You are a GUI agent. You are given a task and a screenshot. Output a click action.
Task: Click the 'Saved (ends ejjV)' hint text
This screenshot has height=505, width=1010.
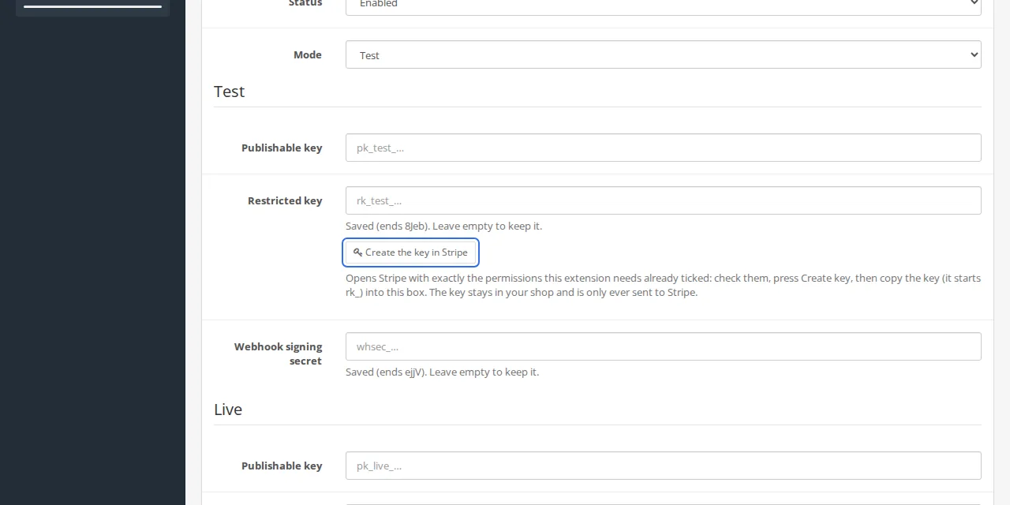[442, 372]
